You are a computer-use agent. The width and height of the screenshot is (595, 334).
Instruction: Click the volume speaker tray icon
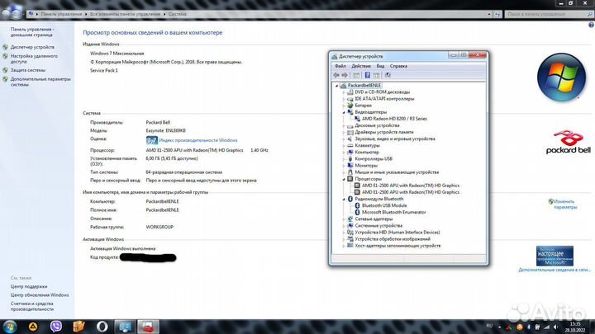click(x=555, y=327)
